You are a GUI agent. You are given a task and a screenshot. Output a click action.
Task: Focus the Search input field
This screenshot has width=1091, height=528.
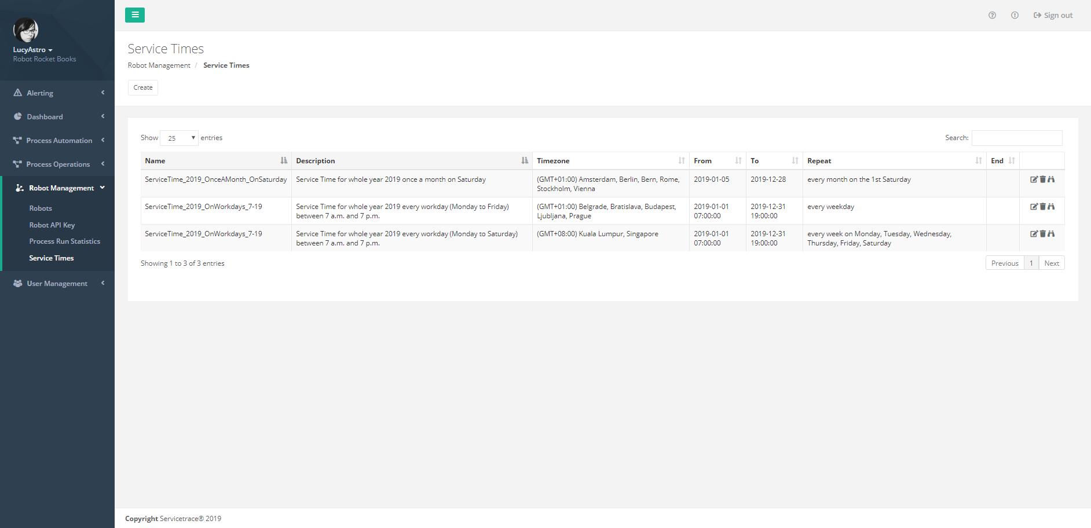(x=1017, y=138)
